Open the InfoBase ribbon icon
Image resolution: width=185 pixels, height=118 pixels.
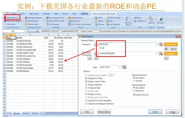[x=160, y=20]
